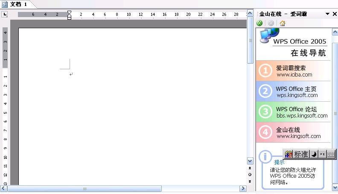Click the horizontal scrollbar left arrow

[x=4, y=188]
